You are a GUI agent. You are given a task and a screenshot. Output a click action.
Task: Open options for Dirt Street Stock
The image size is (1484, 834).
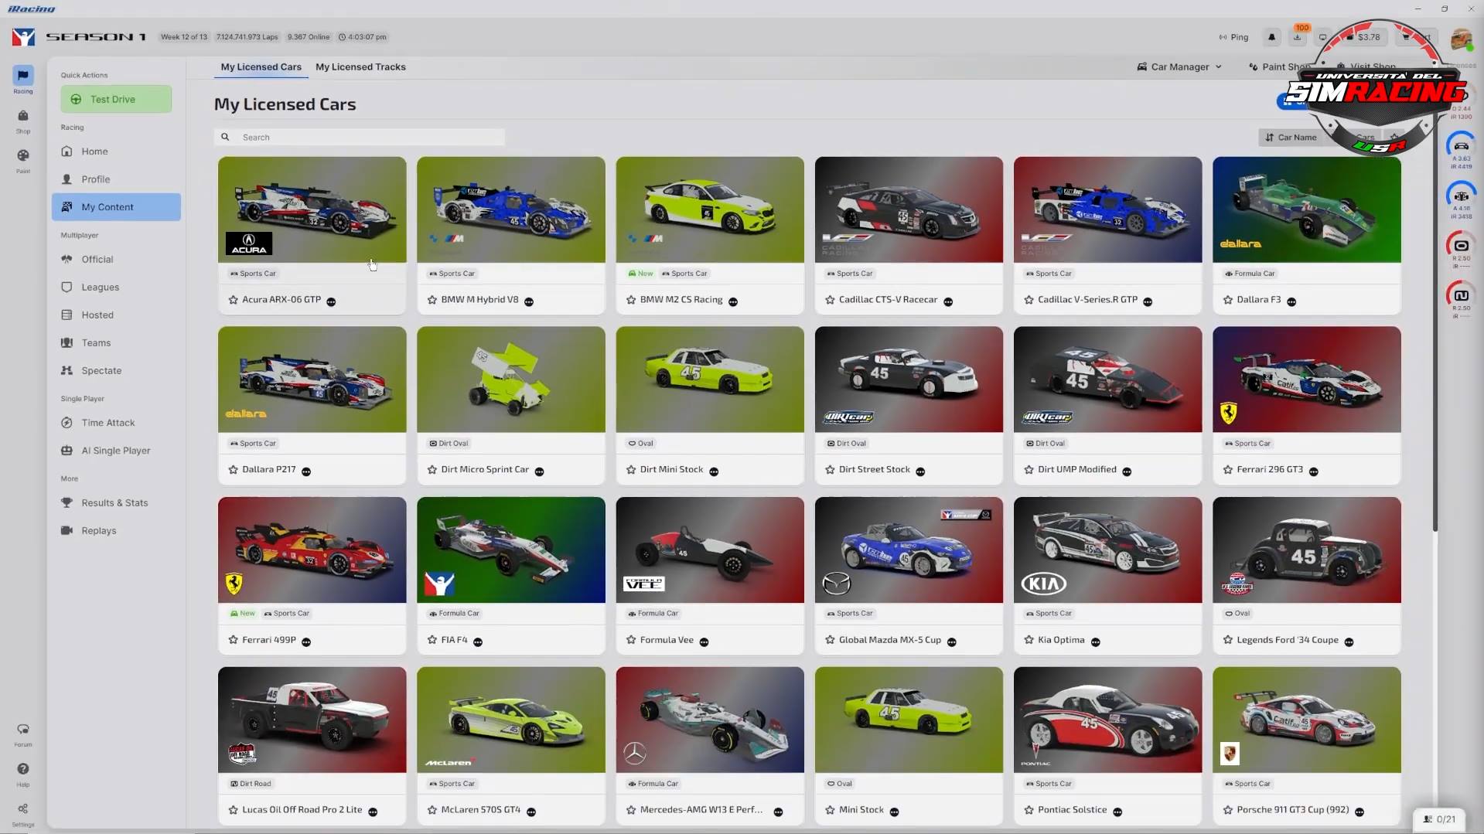coord(920,471)
